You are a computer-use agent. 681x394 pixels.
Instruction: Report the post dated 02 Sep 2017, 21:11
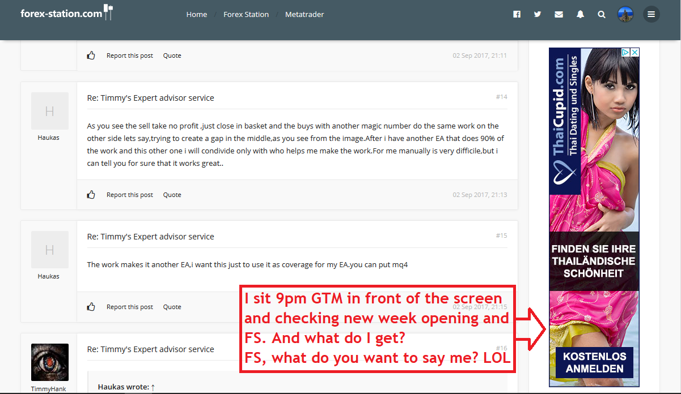[130, 55]
